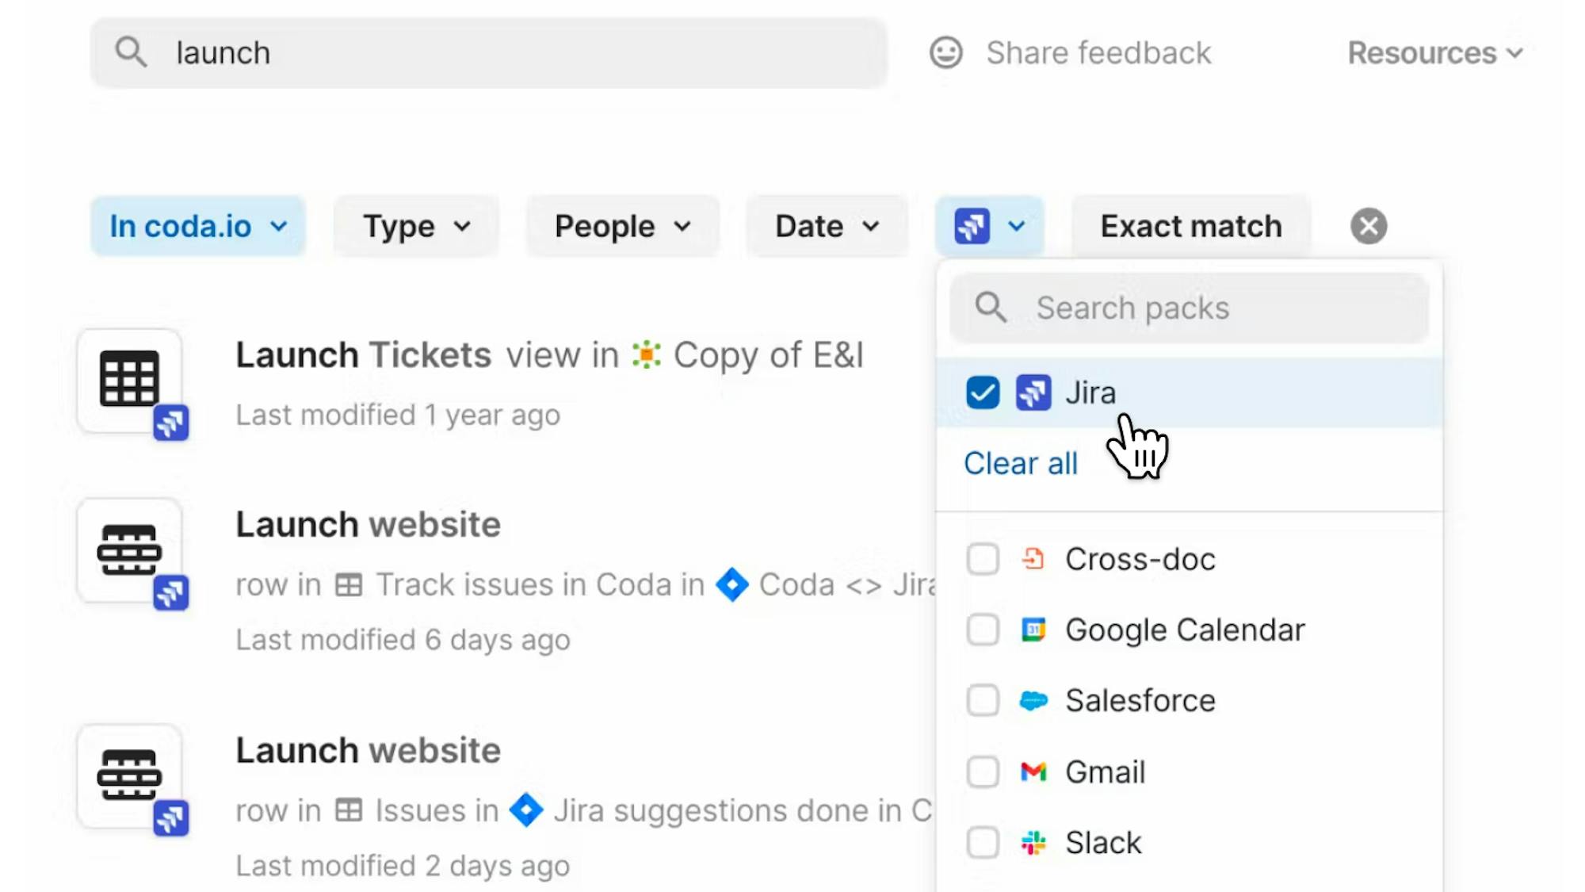Image resolution: width=1585 pixels, height=892 pixels.
Task: Open the Date filter menu
Action: tap(827, 226)
